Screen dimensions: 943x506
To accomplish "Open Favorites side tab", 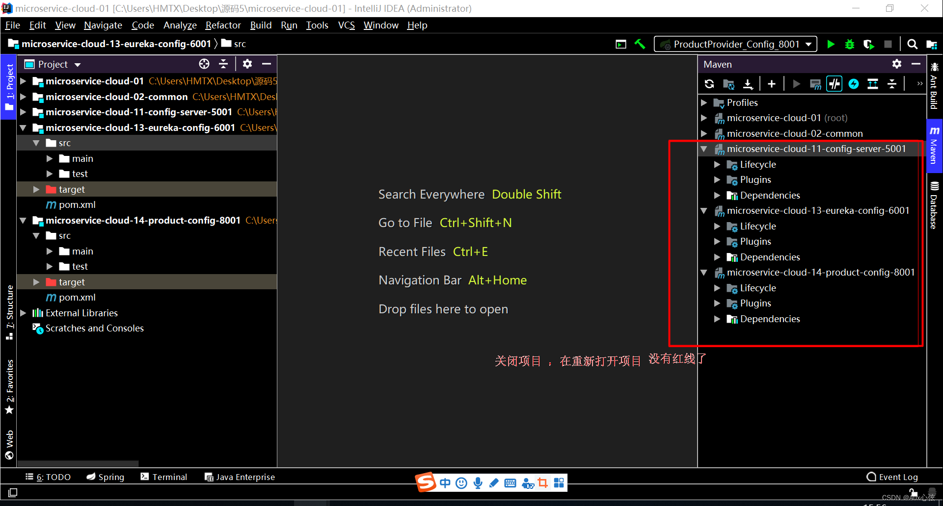I will pyautogui.click(x=9, y=387).
